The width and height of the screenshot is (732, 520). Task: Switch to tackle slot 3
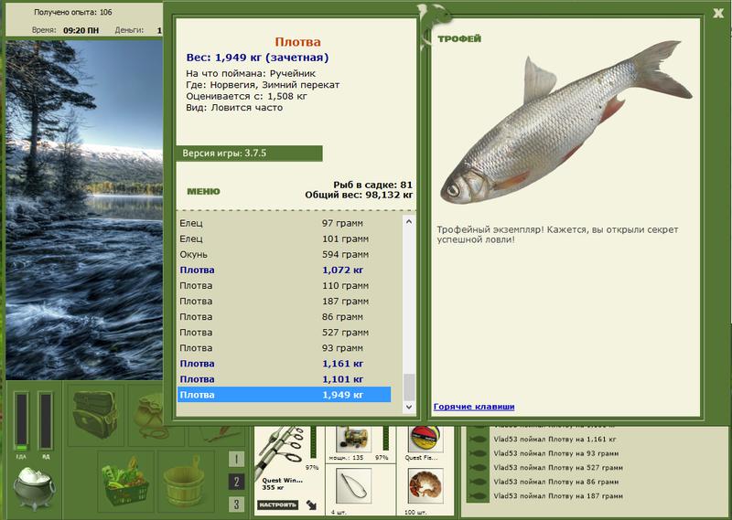pos(237,504)
